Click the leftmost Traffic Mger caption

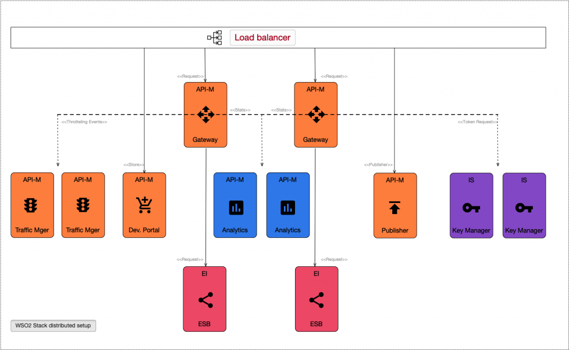coord(32,230)
